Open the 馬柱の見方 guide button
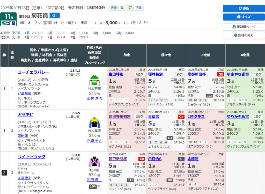Viewport: 265px width, 194px height. tap(244, 35)
